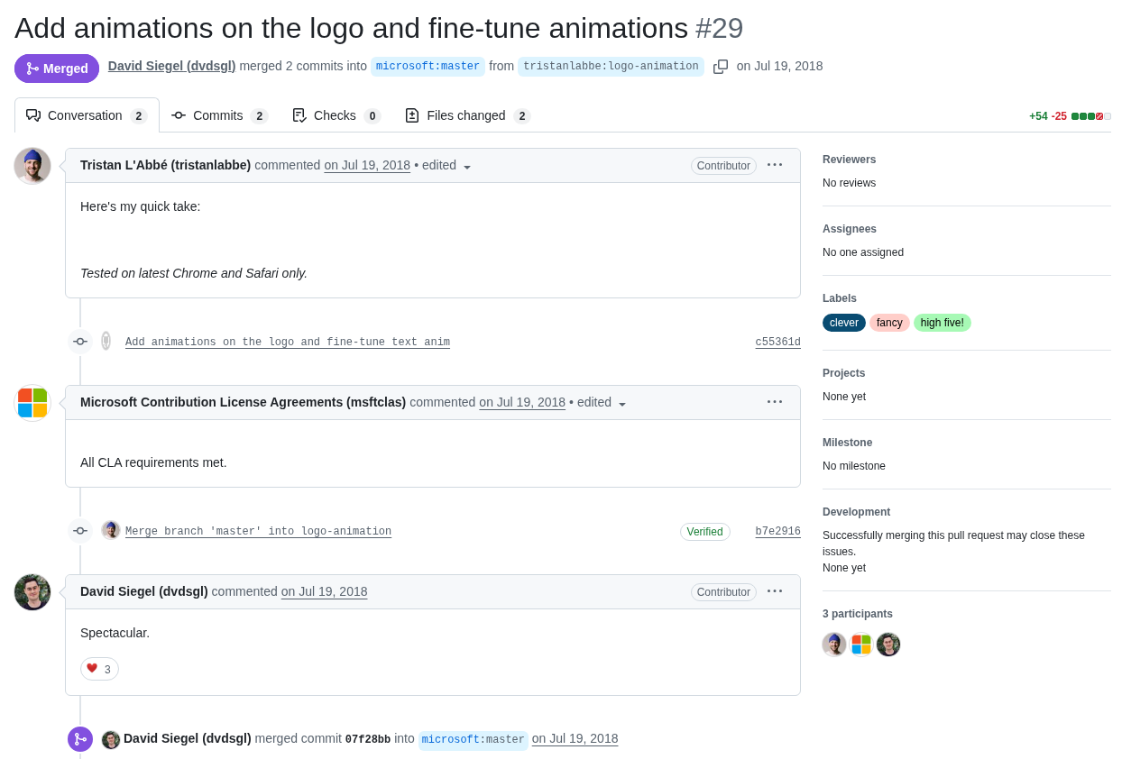Image resolution: width=1122 pixels, height=759 pixels.
Task: Open commit hash c55361d
Action: coord(778,343)
